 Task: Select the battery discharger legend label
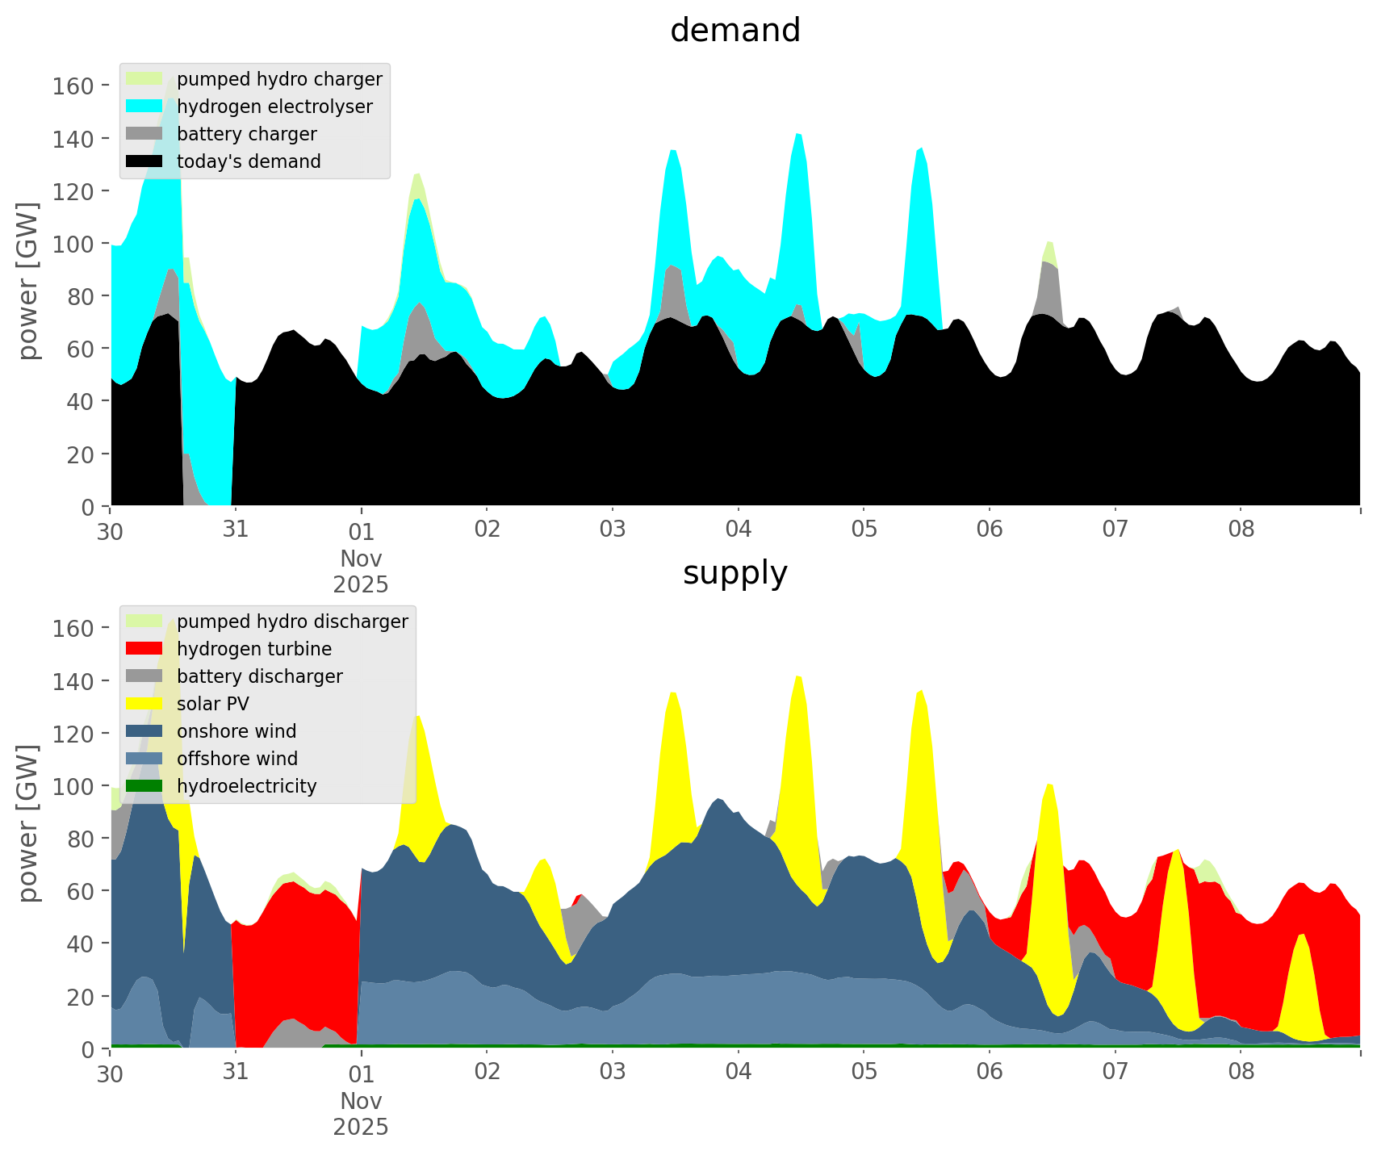[x=259, y=676]
